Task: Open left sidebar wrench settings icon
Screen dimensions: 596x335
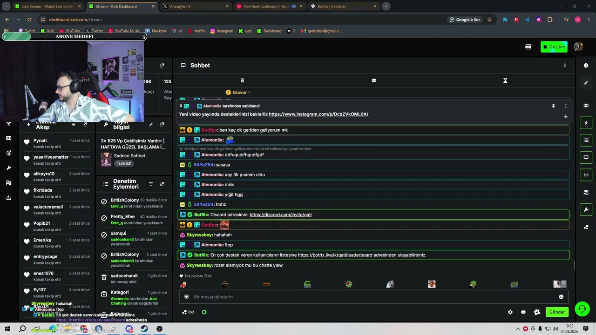Action: [8, 168]
